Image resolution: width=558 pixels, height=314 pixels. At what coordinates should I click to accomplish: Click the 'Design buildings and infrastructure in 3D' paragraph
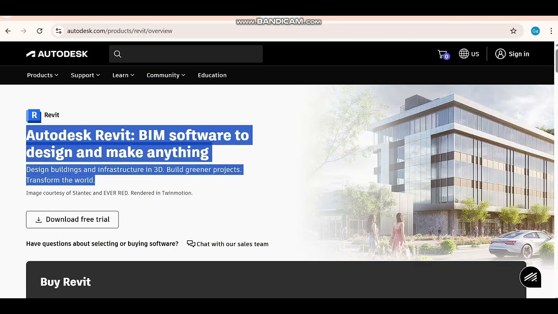134,174
